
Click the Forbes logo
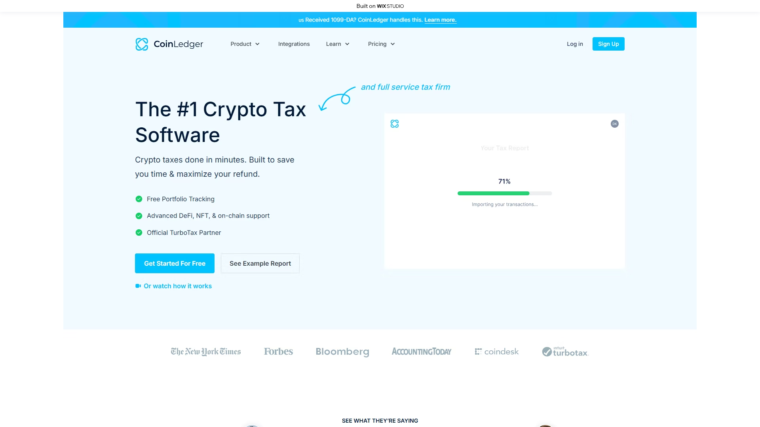pos(279,351)
